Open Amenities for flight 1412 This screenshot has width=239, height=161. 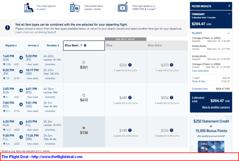tap(50, 130)
